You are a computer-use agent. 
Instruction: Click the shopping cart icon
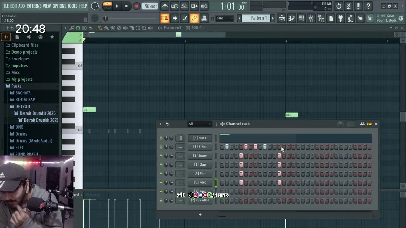point(370,18)
